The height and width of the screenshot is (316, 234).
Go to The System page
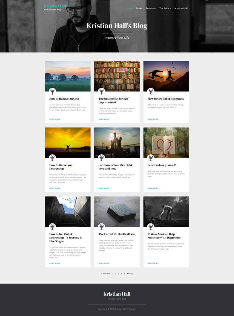tap(165, 8)
